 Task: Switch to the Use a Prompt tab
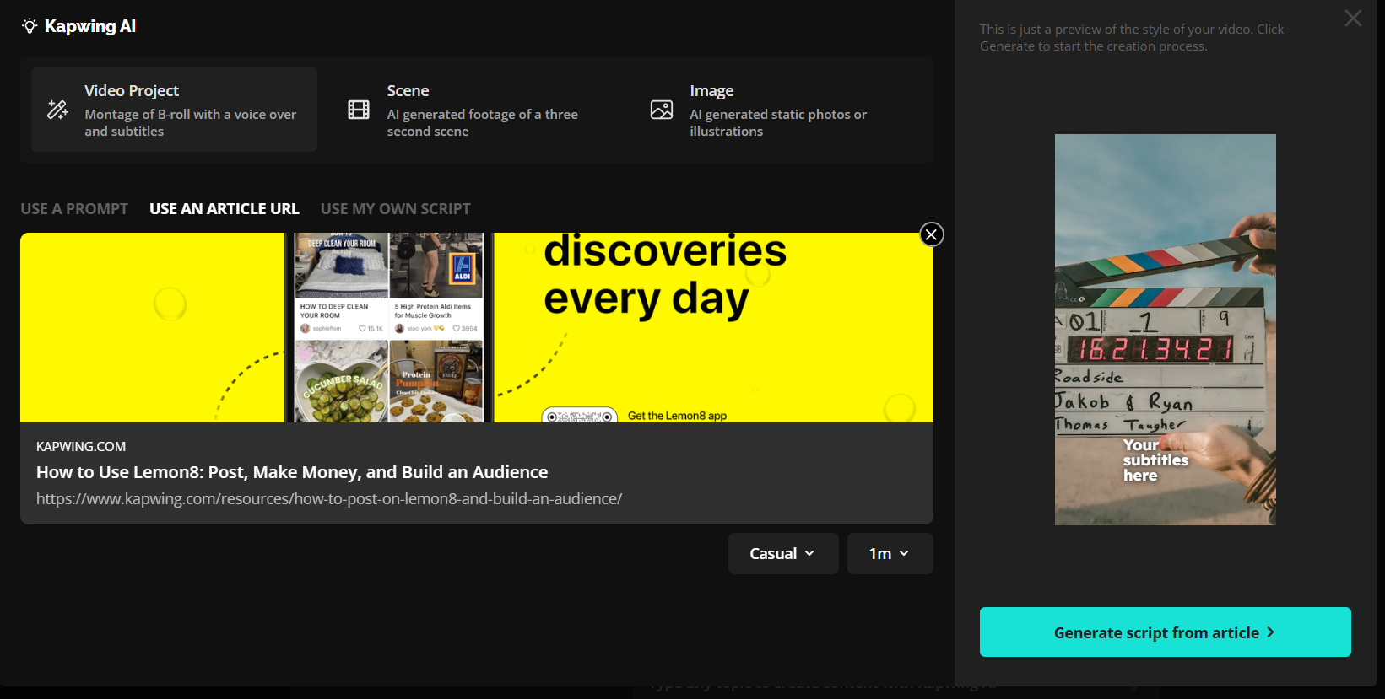tap(74, 208)
